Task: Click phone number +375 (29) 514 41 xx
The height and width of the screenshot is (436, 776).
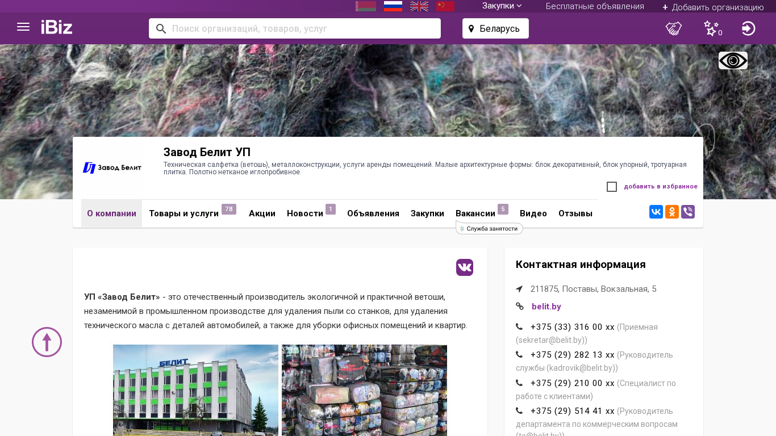Action: point(573,411)
